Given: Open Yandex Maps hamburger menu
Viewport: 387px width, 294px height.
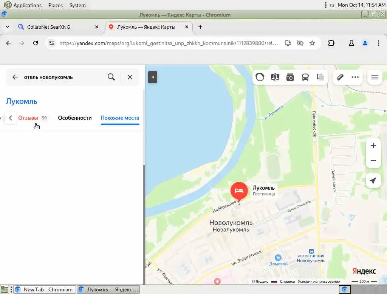Looking at the screenshot, I should pyautogui.click(x=375, y=77).
